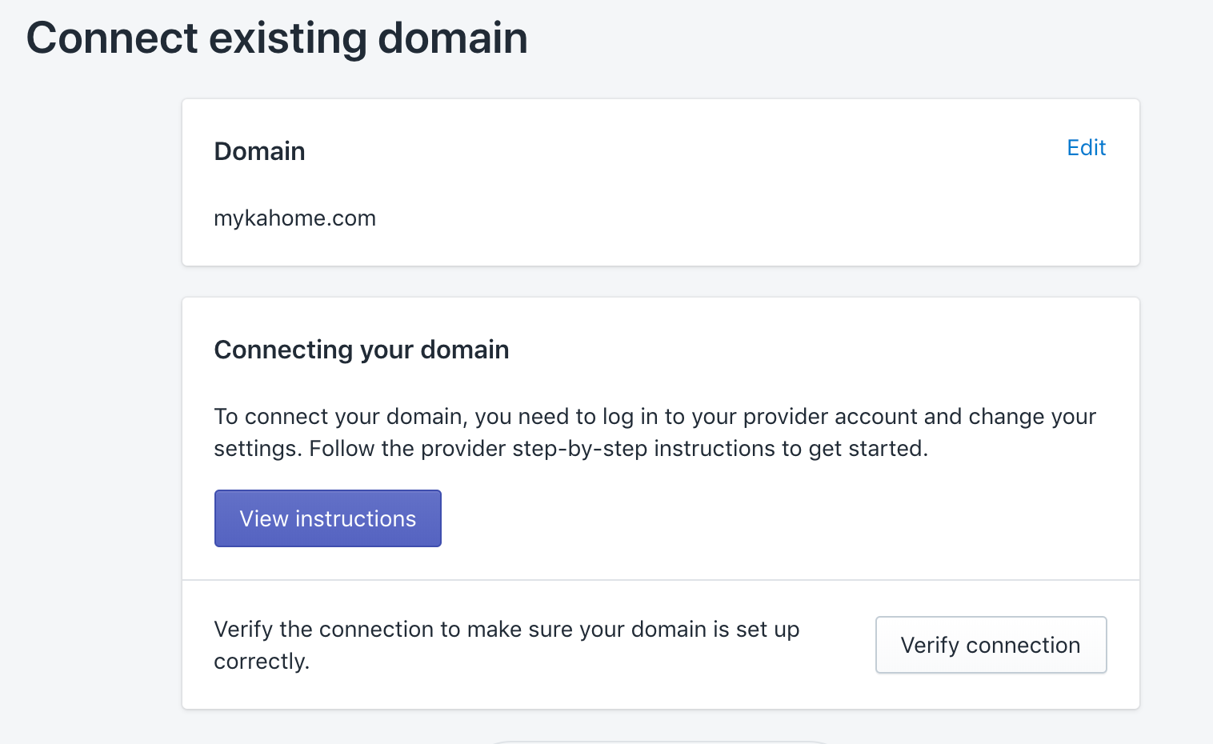Click the word 'settings.' starting the second line
Image resolution: width=1213 pixels, height=744 pixels.
coord(258,449)
